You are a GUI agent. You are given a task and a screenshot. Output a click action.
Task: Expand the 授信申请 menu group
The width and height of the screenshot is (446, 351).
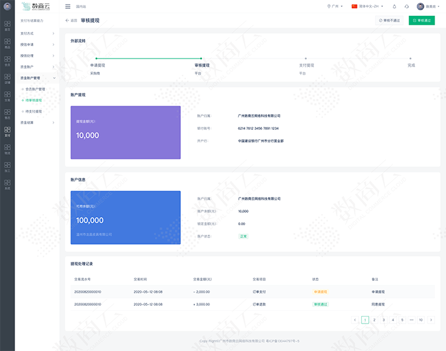(x=37, y=45)
